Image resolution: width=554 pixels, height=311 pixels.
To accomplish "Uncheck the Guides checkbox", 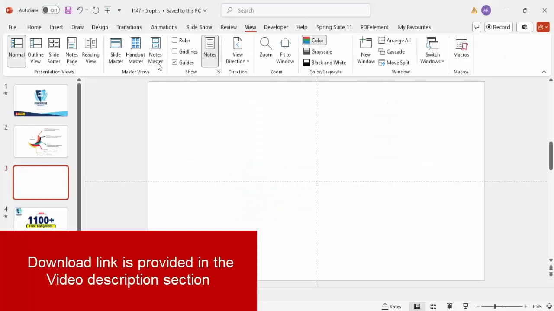I will click(x=174, y=63).
